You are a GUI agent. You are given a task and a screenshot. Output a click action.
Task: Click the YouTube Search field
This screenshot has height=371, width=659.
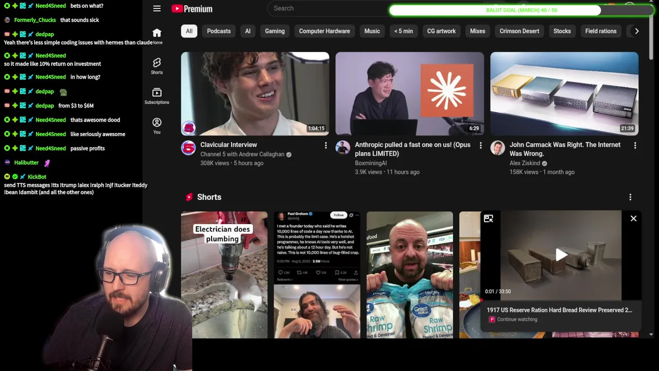(x=329, y=8)
